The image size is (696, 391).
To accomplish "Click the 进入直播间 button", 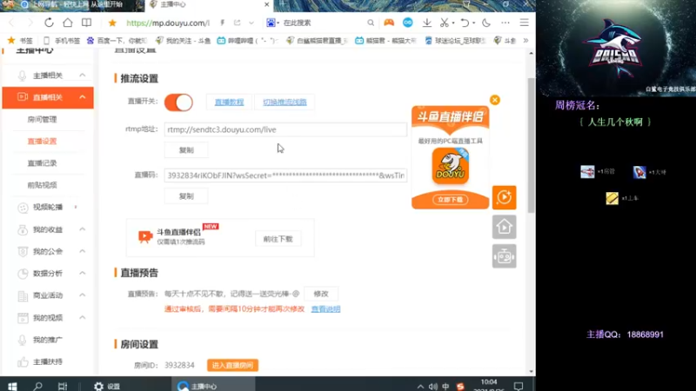I will point(232,365).
